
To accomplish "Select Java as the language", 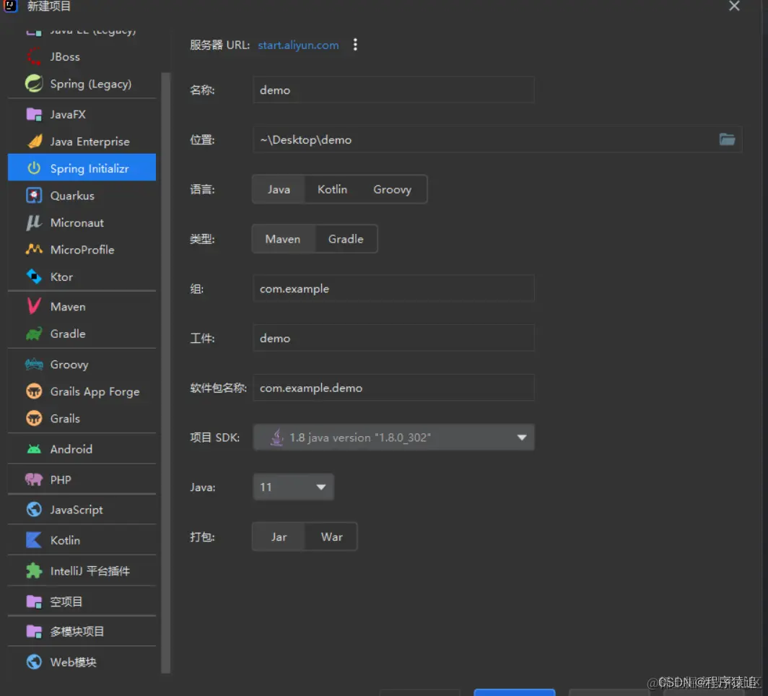I will click(279, 190).
